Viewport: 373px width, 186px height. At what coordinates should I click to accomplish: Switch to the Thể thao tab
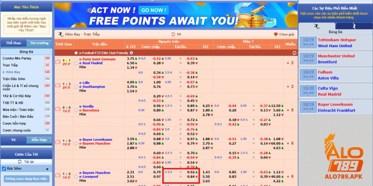point(13,43)
